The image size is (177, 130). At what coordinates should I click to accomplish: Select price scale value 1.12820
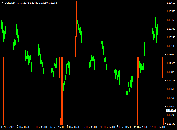[x=171, y=72]
